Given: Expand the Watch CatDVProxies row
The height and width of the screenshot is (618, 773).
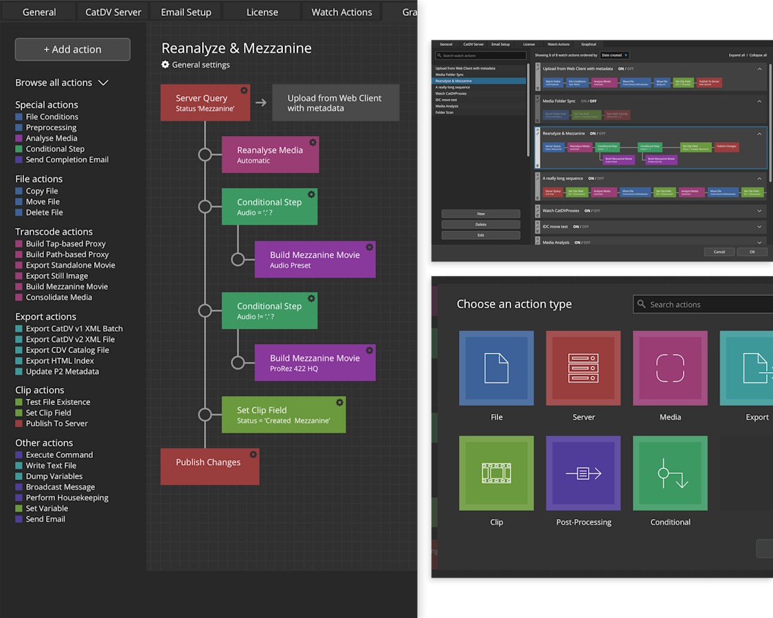Looking at the screenshot, I should click(x=760, y=211).
